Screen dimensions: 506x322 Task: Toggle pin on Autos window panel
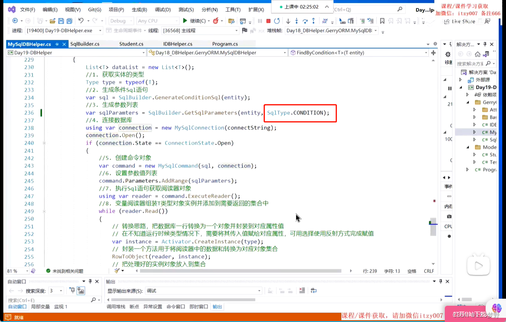90,282
